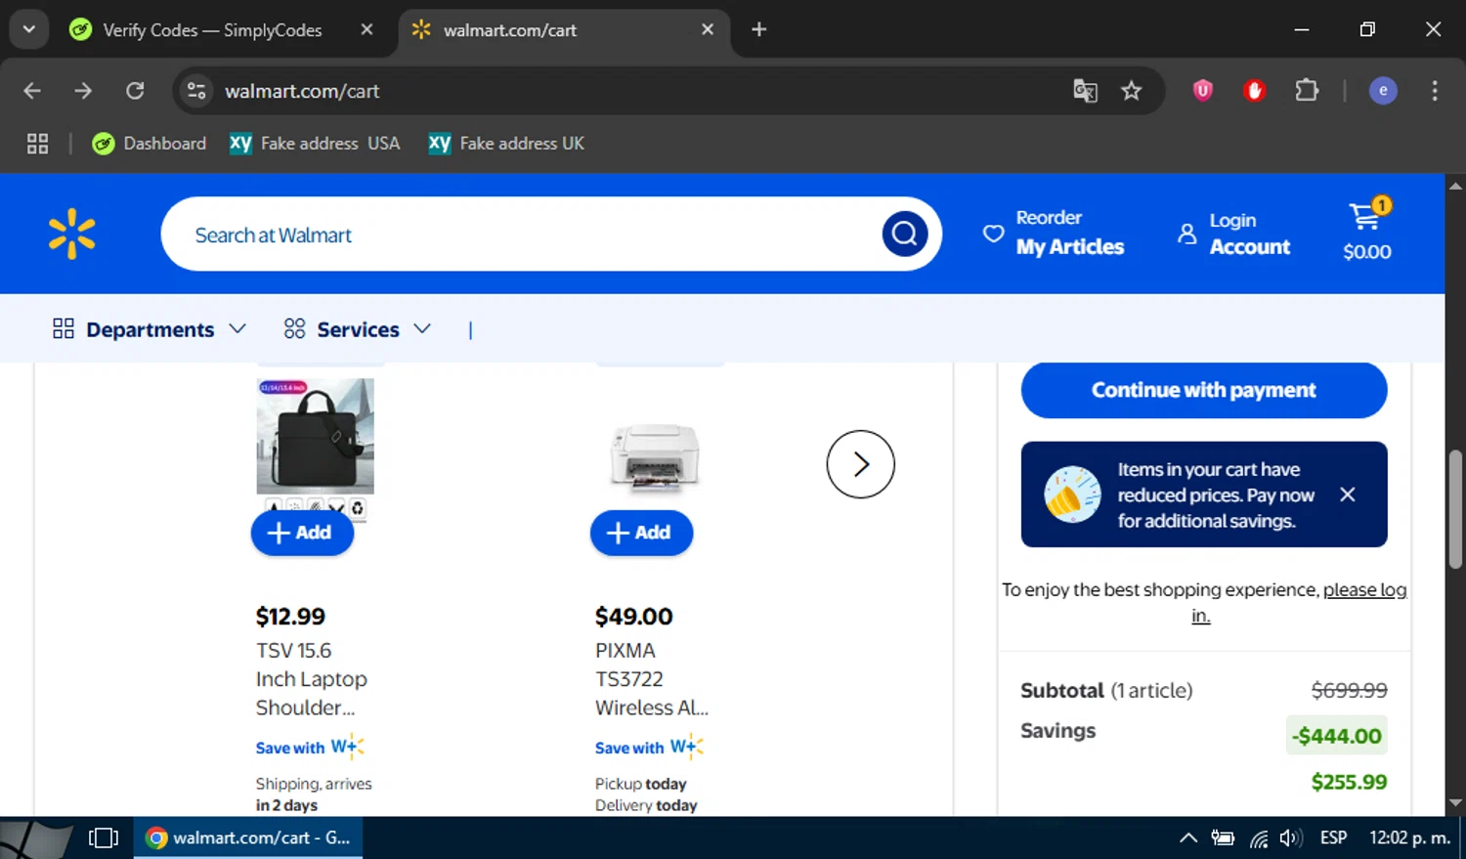Dismiss the reduced prices banner
Image resolution: width=1466 pixels, height=859 pixels.
point(1348,494)
